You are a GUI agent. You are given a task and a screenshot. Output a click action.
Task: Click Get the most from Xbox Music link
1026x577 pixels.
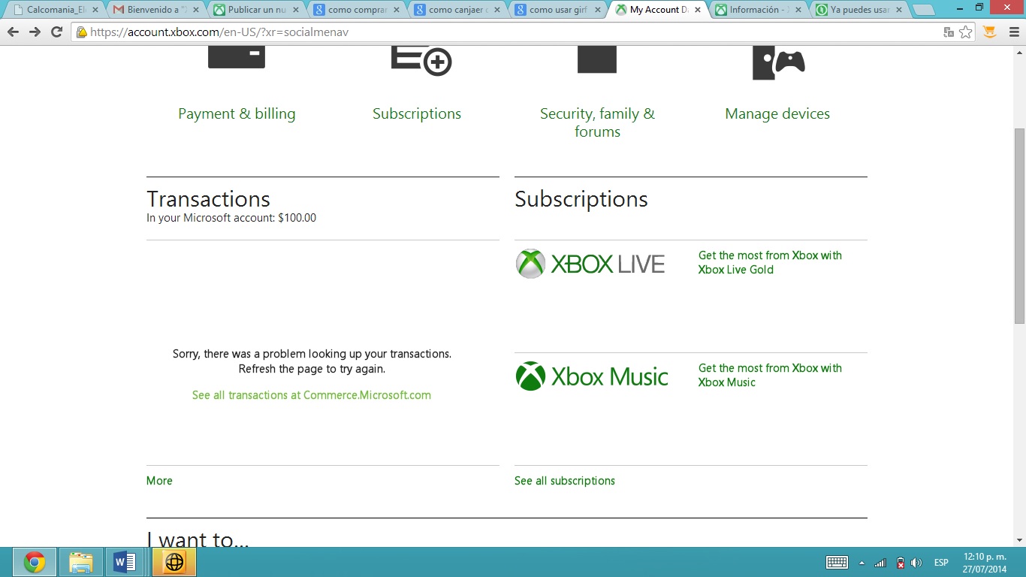tap(770, 375)
